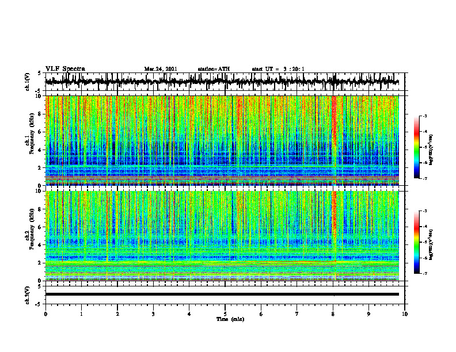Click the '7' tick on the time axis
The height and width of the screenshot is (352, 456).
tap(297, 314)
